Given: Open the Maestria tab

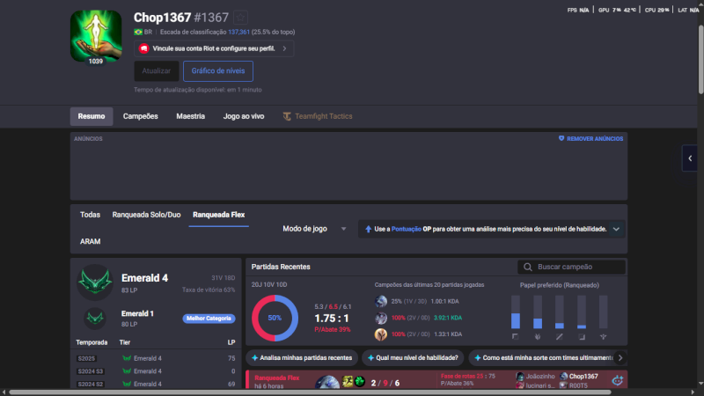Looking at the screenshot, I should coord(190,116).
